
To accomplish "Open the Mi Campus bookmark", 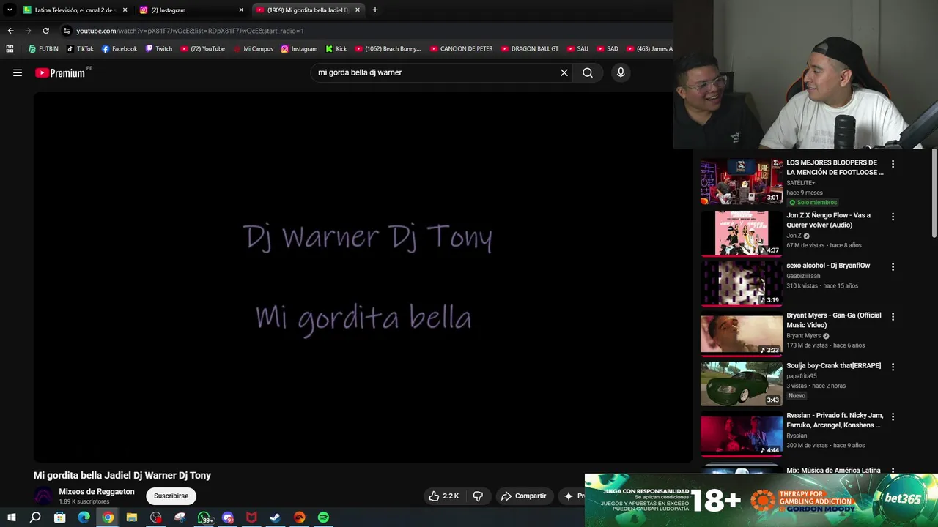I will point(253,49).
